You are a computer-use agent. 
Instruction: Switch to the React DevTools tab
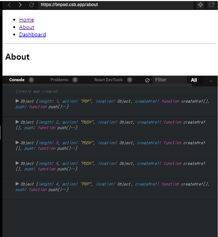pyautogui.click(x=108, y=80)
